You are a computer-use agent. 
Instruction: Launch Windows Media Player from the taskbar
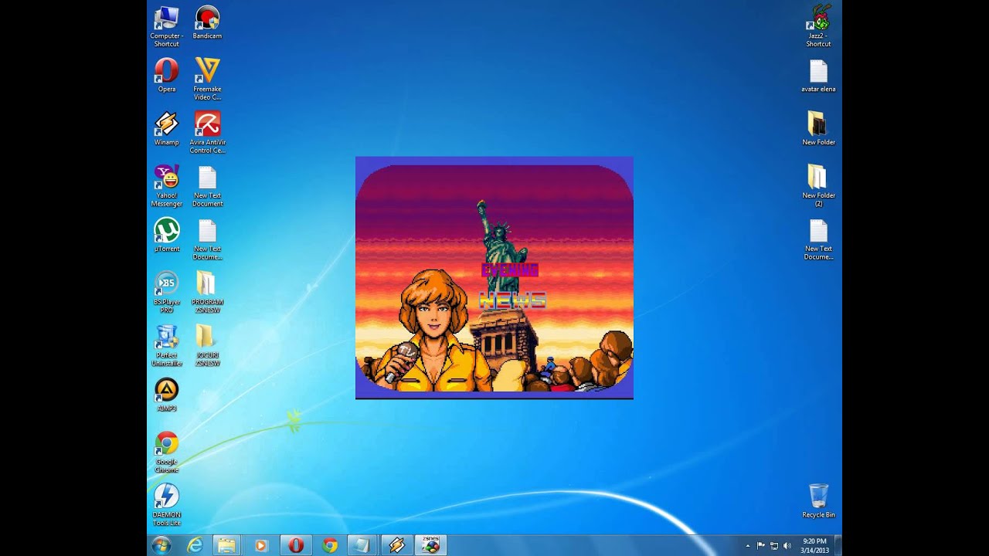pyautogui.click(x=260, y=545)
